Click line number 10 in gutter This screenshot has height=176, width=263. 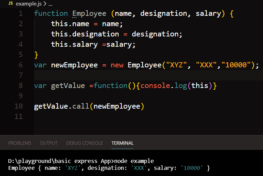click(x=19, y=106)
